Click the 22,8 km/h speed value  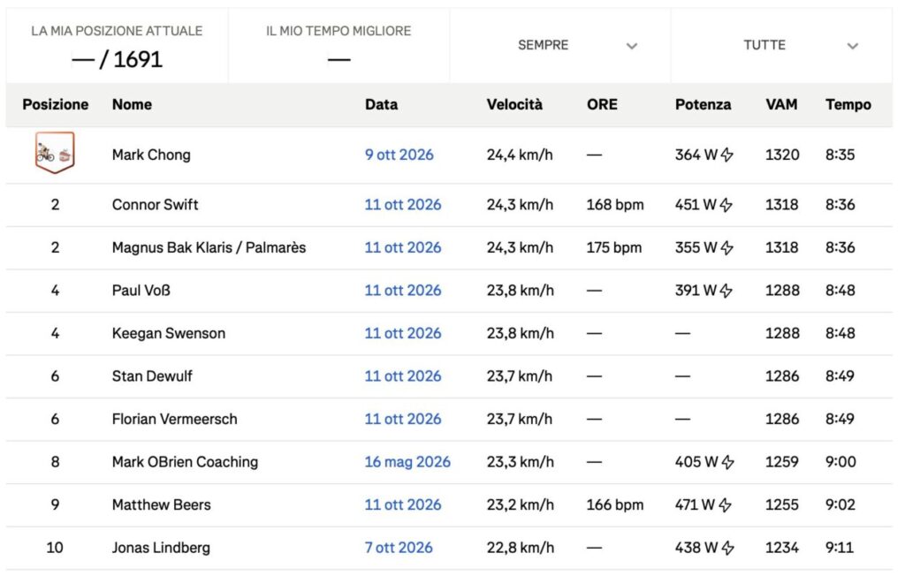coord(520,548)
